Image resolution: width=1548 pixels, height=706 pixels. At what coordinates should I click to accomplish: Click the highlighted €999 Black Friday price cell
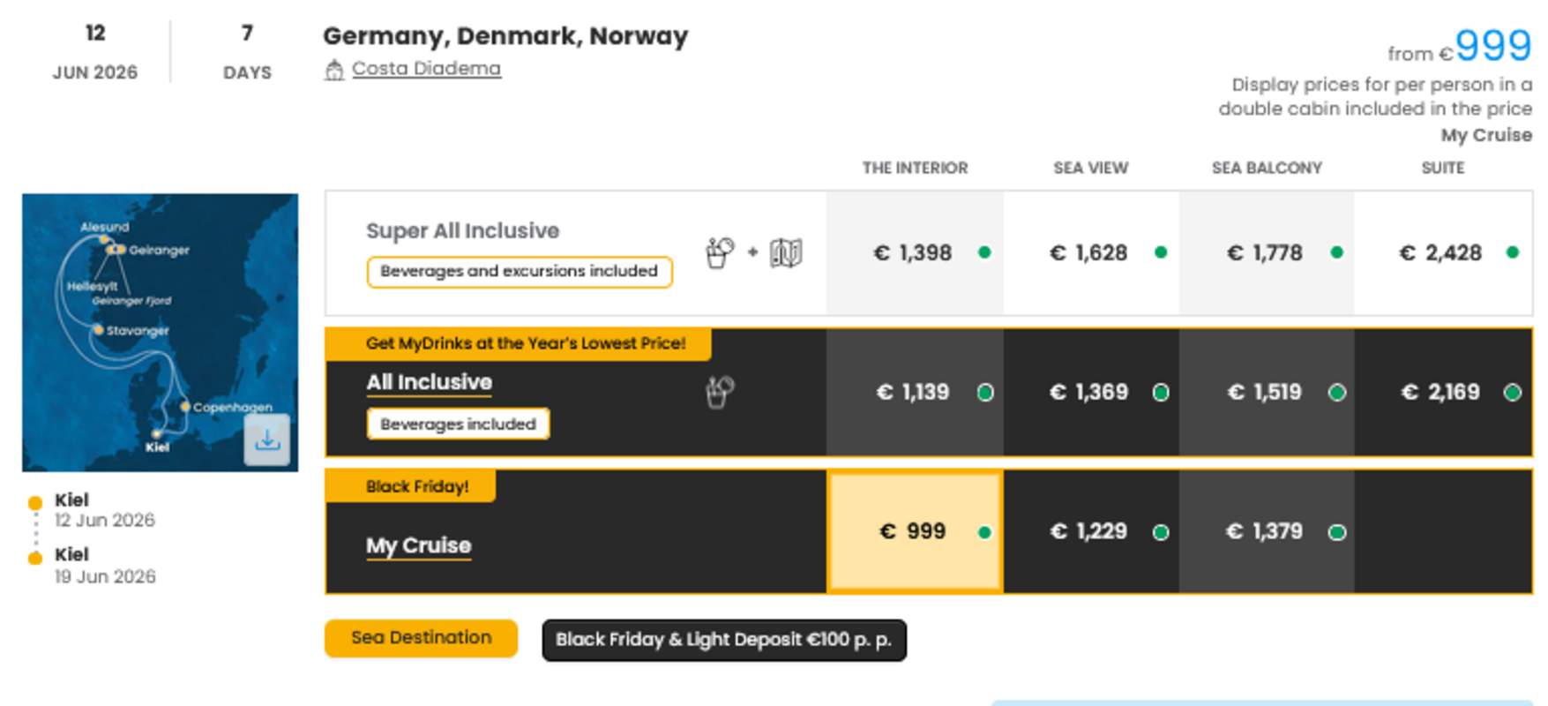pyautogui.click(x=914, y=530)
